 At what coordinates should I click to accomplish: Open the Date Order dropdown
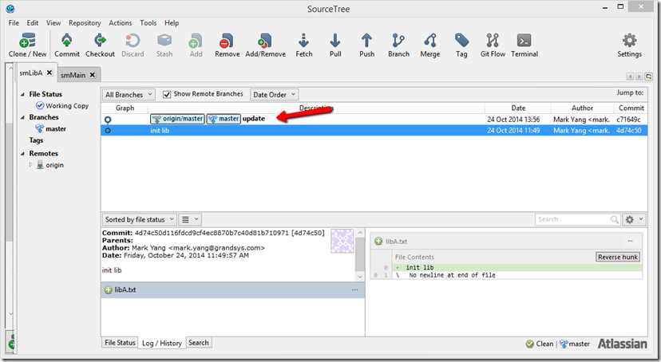tap(274, 95)
